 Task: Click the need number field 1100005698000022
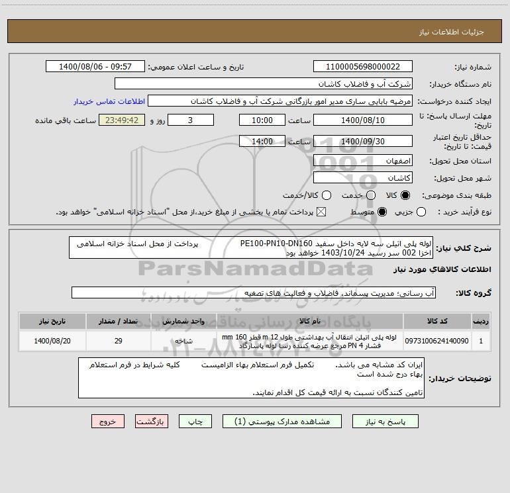click(x=363, y=67)
